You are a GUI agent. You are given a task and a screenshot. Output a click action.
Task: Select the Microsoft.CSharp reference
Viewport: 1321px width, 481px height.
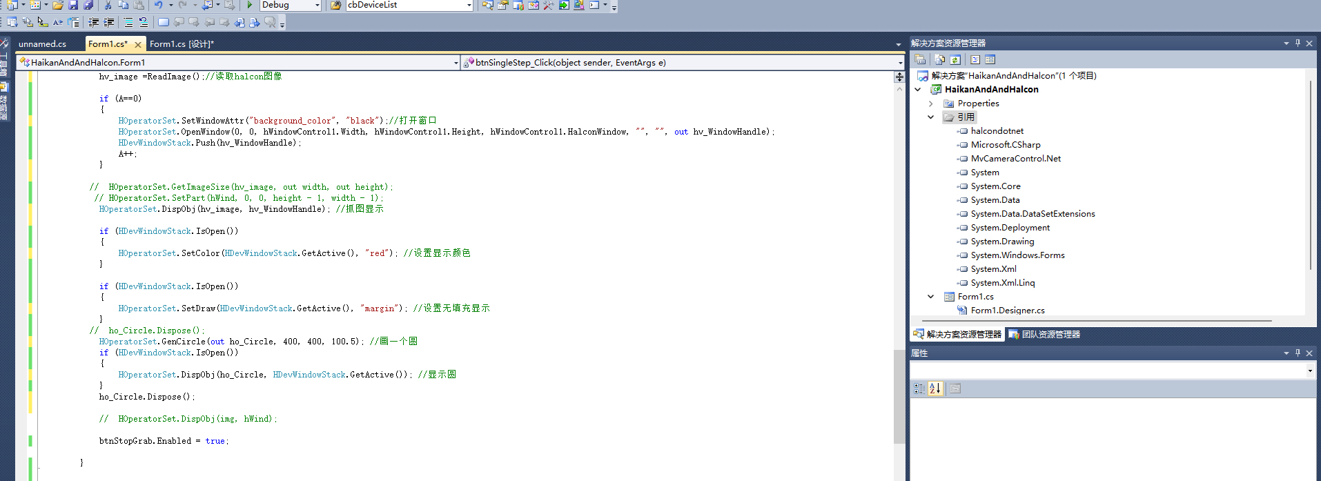tap(1005, 144)
